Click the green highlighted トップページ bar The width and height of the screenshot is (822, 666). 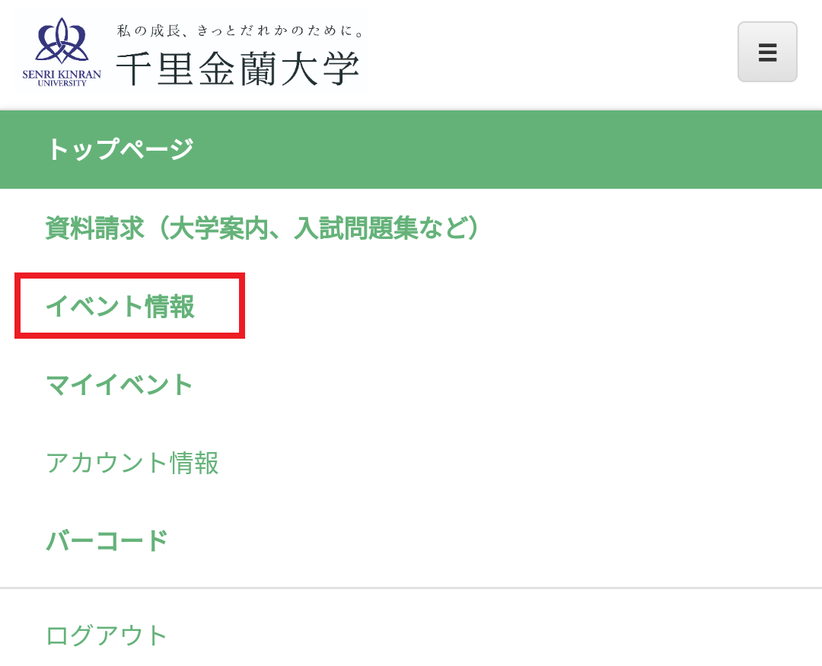(x=411, y=149)
